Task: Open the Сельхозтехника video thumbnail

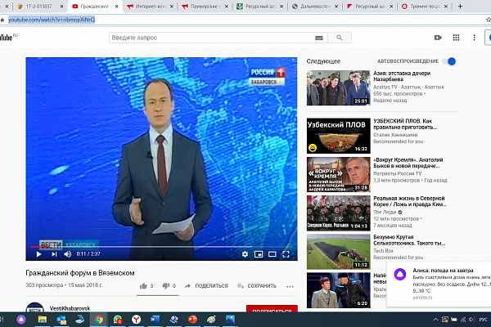Action: click(x=338, y=252)
